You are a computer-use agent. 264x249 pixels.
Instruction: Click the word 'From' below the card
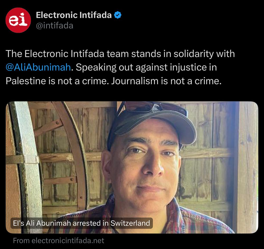[x=21, y=241]
